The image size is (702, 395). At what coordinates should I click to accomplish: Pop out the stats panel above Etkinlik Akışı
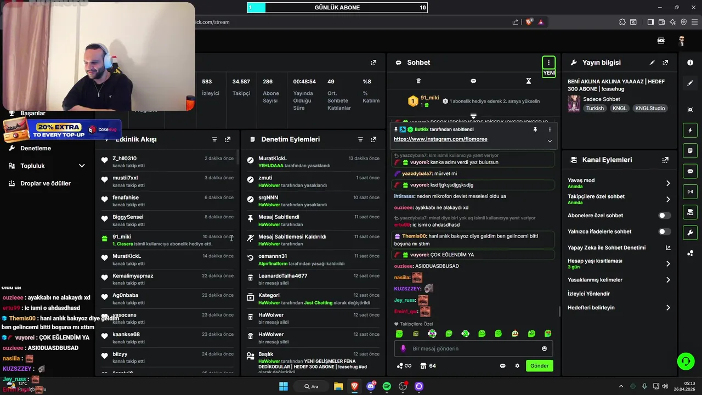[x=373, y=63]
